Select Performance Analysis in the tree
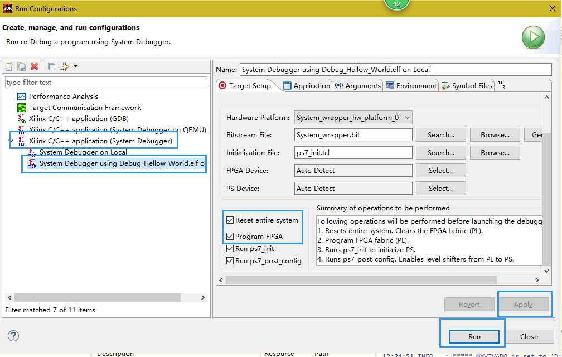Image resolution: width=562 pixels, height=357 pixels. click(x=64, y=97)
